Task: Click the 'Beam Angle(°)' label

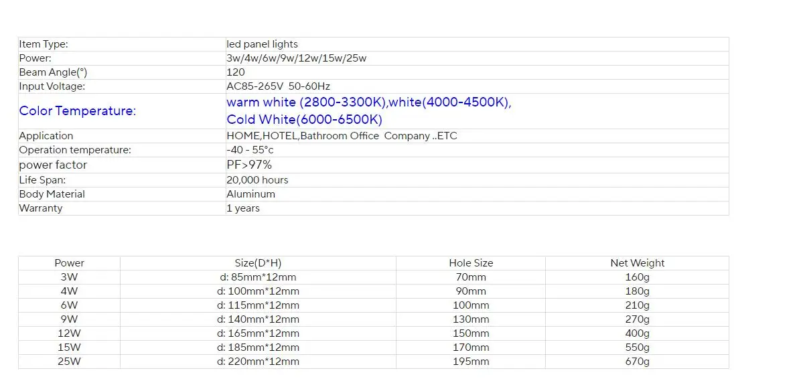Action: (53, 72)
